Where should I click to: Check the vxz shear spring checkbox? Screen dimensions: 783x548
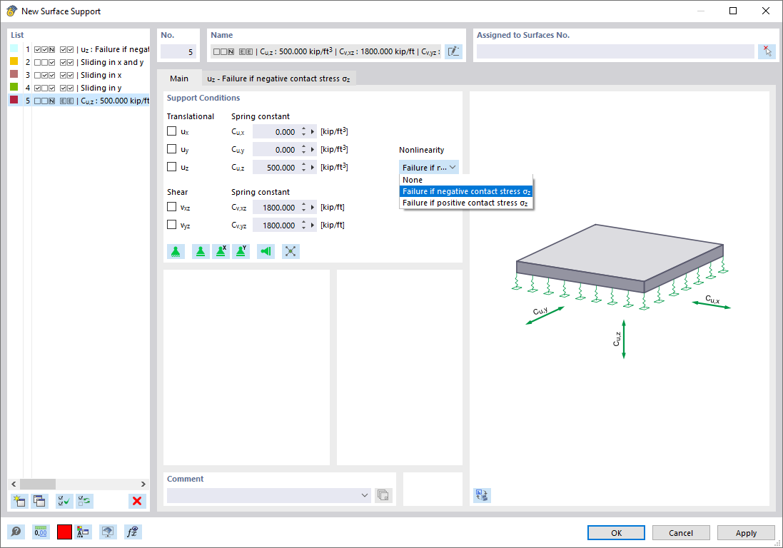point(171,207)
